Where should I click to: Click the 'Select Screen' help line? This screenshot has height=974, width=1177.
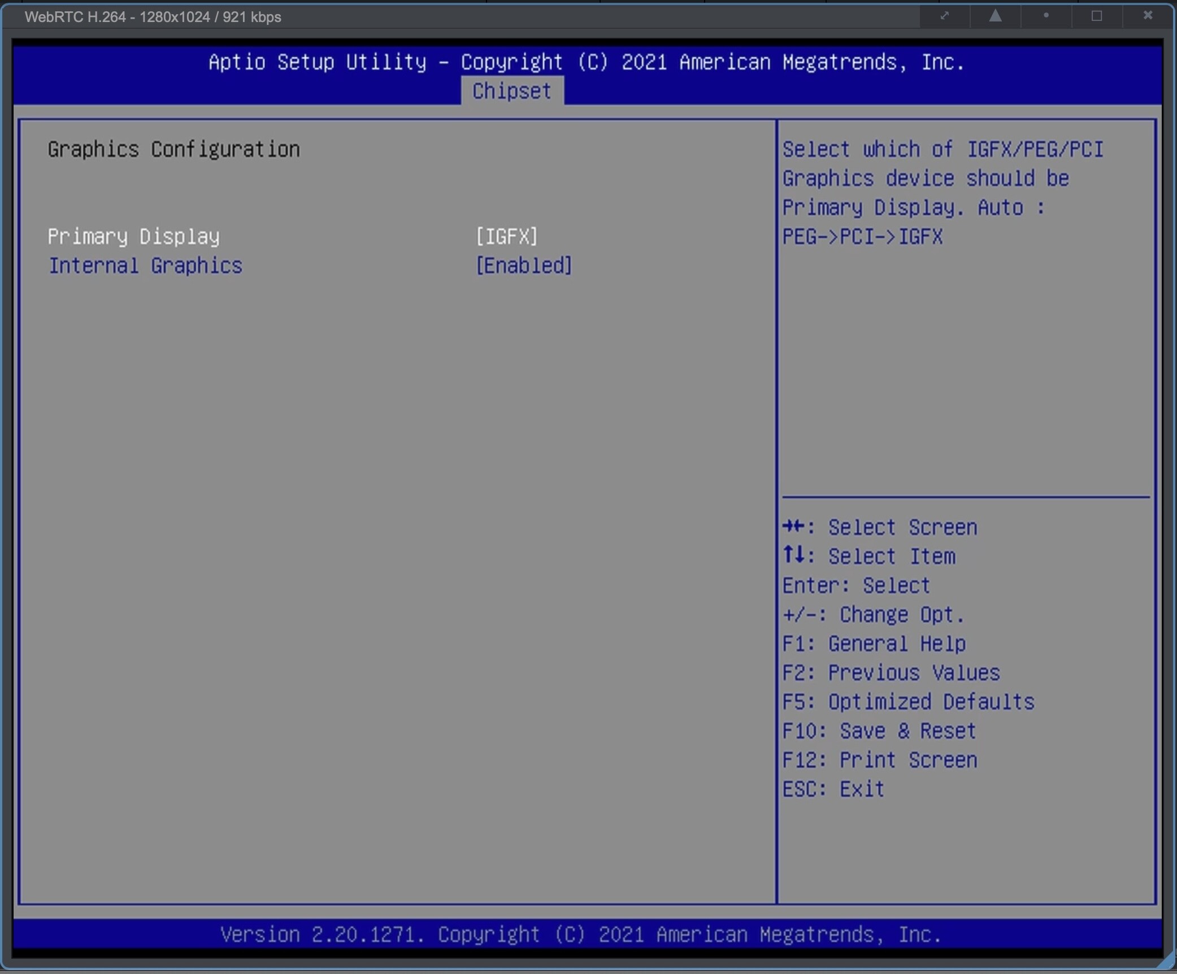click(x=880, y=527)
